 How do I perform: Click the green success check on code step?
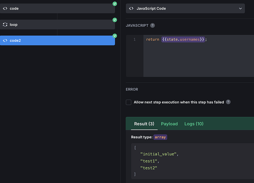(115, 4)
